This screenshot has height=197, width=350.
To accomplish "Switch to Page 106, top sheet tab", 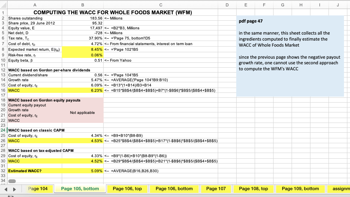I will [x=127, y=189].
